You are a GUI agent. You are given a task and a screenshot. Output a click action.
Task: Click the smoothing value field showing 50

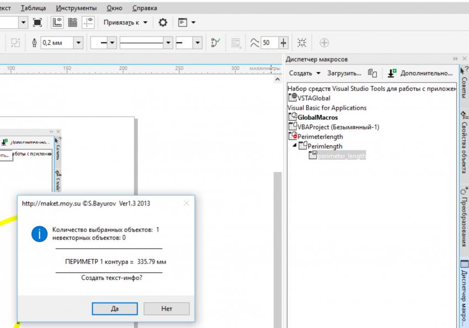point(270,43)
